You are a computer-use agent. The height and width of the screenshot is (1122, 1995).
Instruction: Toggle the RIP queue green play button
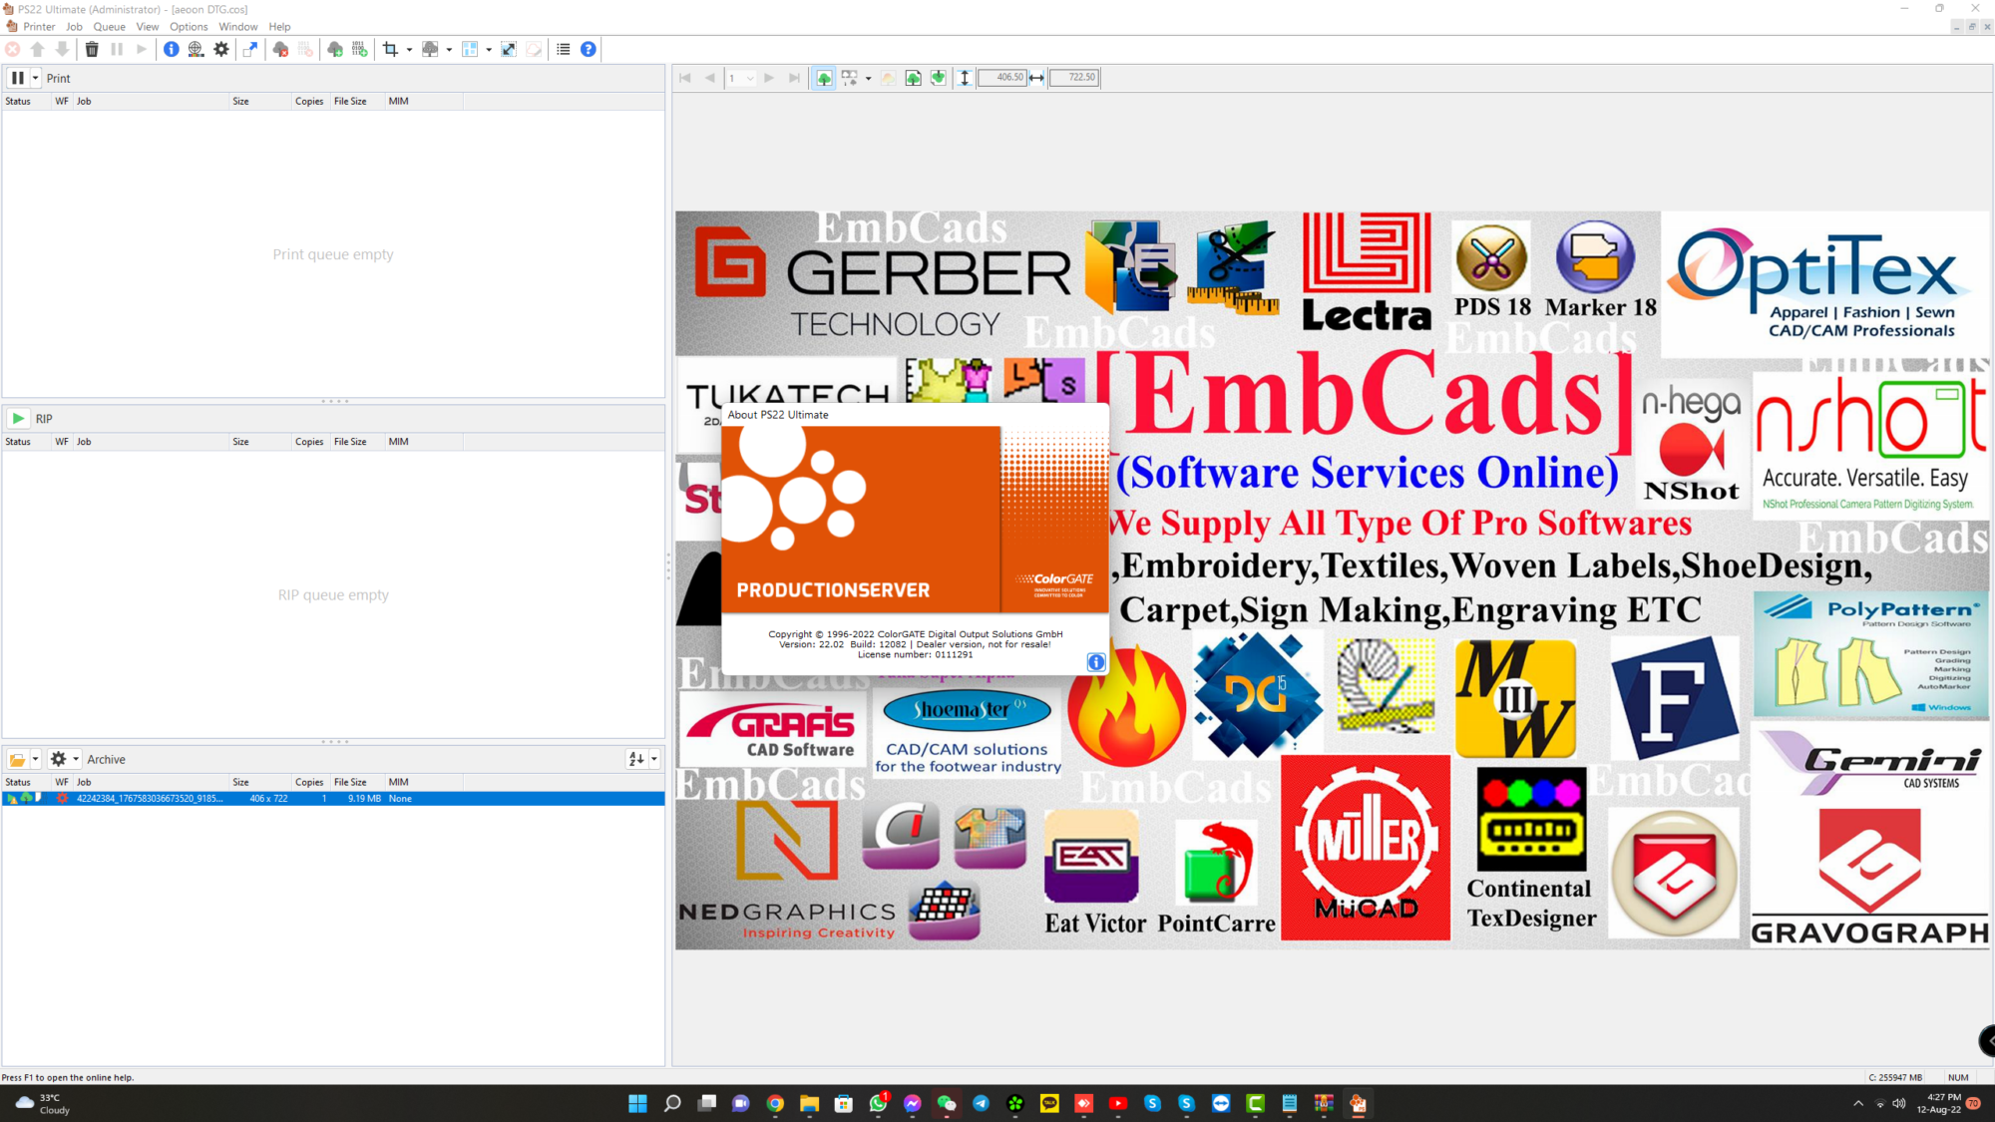(x=18, y=418)
